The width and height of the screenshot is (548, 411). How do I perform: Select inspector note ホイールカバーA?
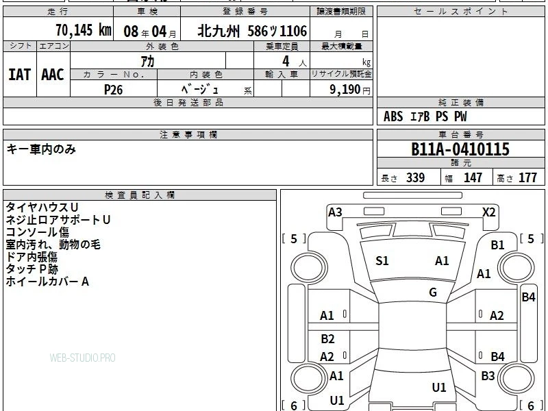point(47,282)
